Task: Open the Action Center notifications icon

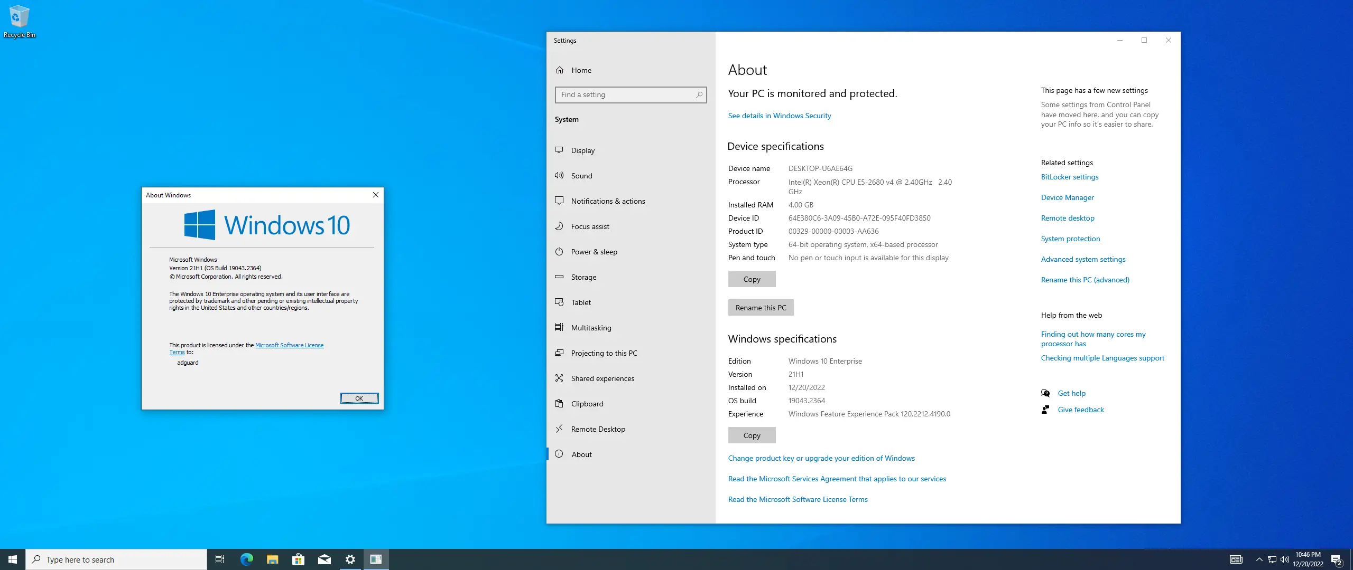Action: (1336, 559)
